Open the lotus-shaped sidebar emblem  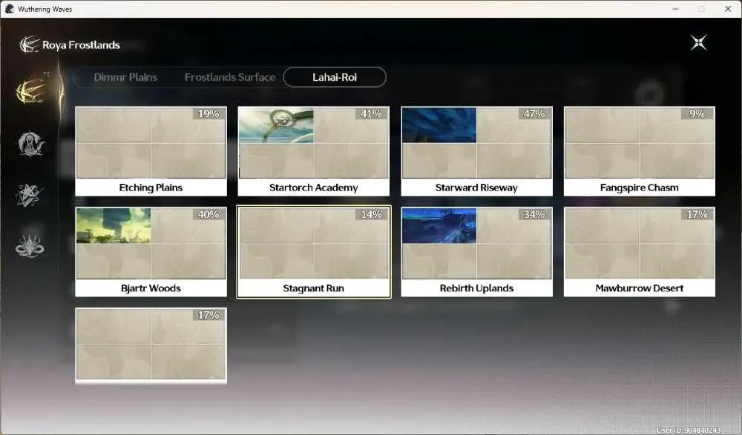pos(30,246)
